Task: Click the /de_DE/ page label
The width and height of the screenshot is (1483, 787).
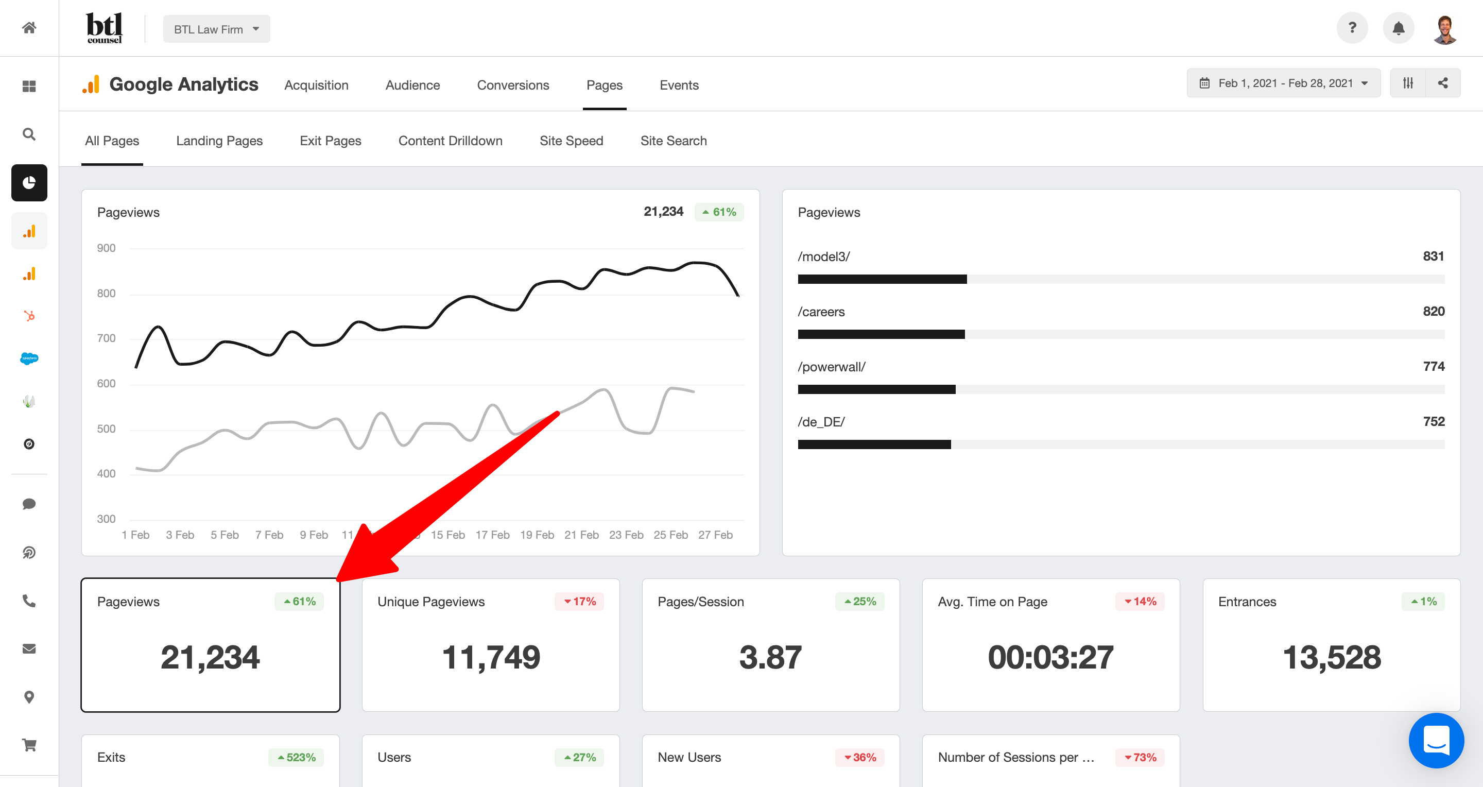Action: pyautogui.click(x=821, y=422)
